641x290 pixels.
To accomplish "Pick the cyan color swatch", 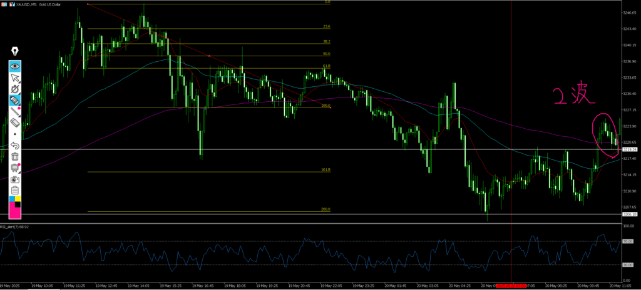I will pos(12,199).
